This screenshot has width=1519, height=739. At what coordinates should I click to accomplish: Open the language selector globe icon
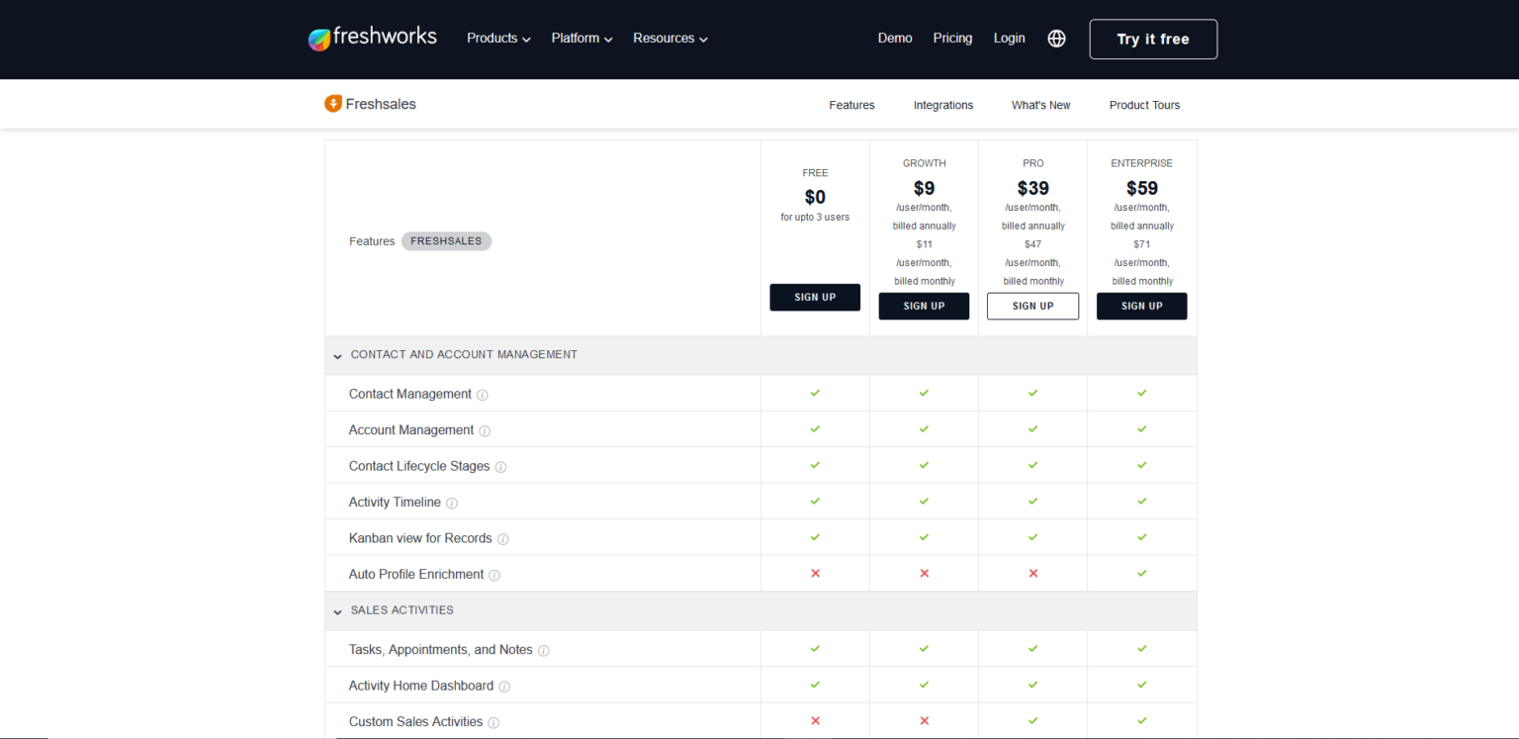coord(1056,38)
